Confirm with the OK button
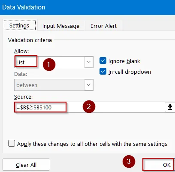Image resolution: width=175 pixels, height=172 pixels. point(158,165)
